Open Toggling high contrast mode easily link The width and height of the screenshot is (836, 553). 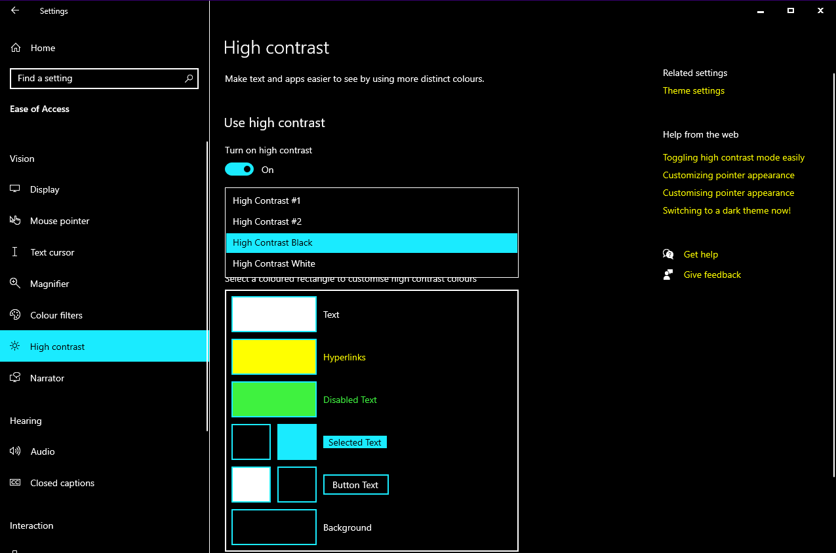coord(734,157)
